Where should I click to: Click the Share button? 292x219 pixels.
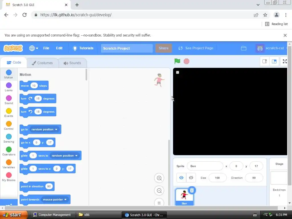163,48
